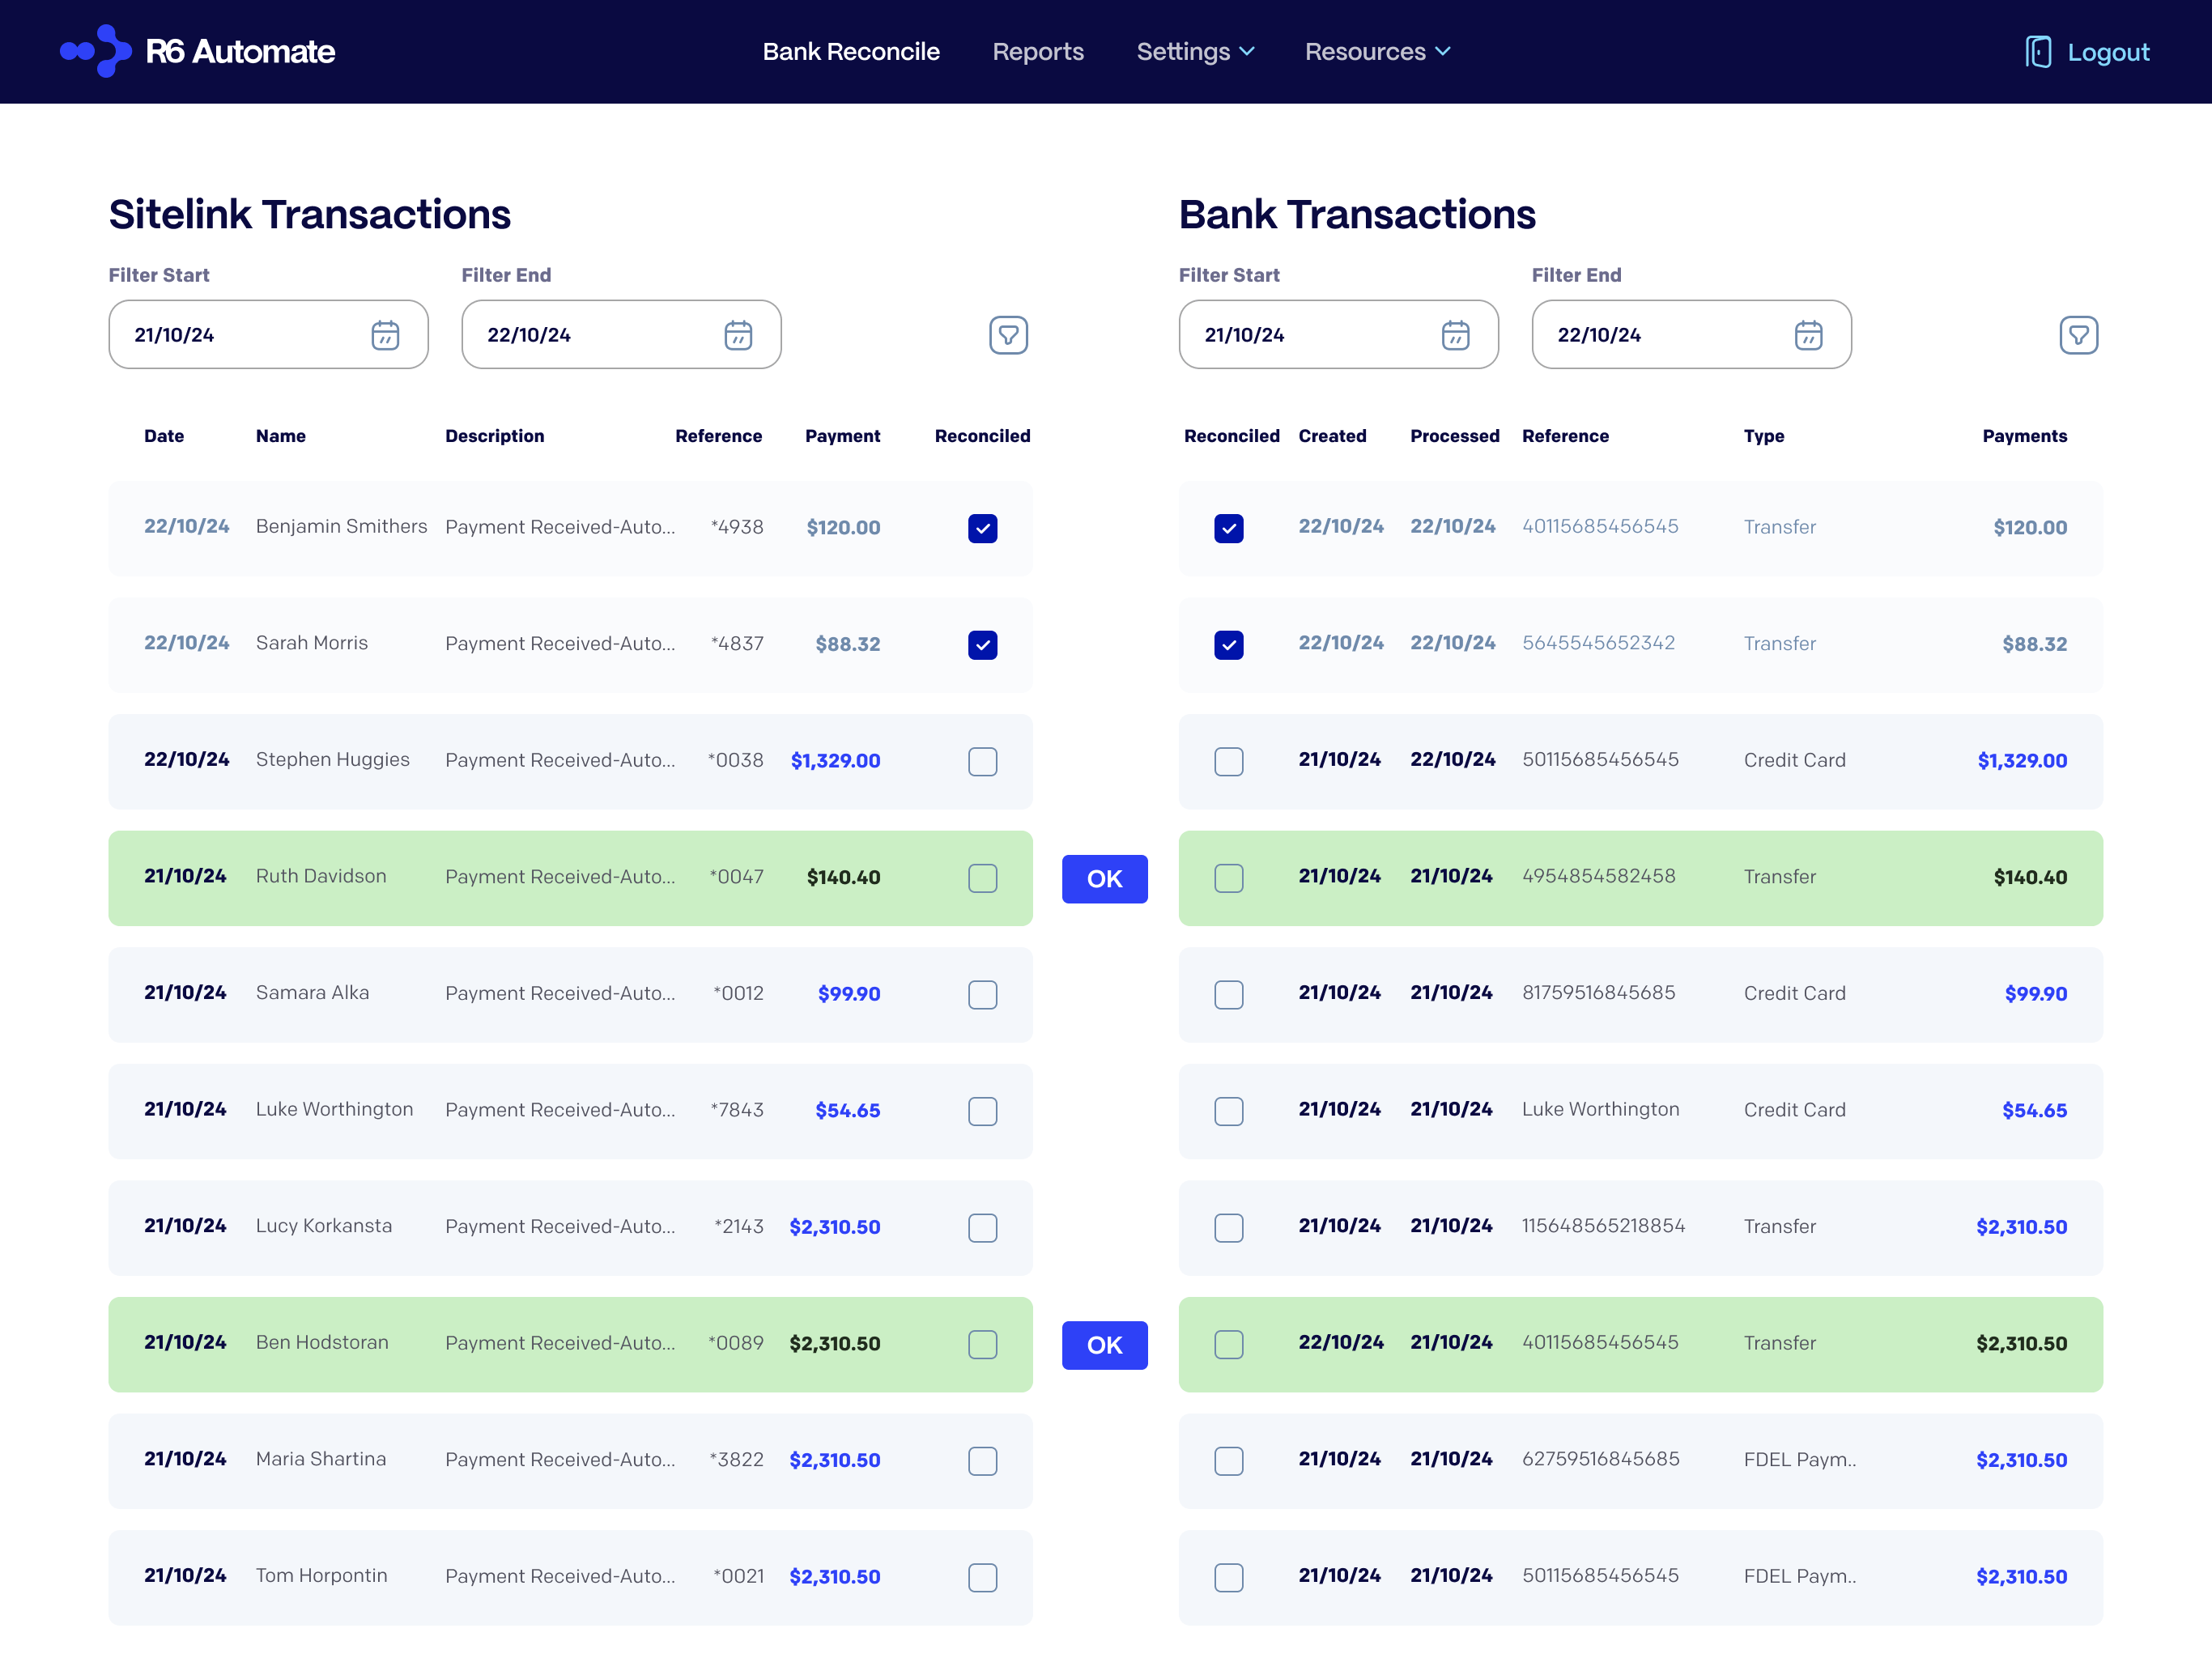Screen dimensions: 2212x1658
Task: Tick Tom Horpontin reconciled checkbox
Action: (x=982, y=1577)
